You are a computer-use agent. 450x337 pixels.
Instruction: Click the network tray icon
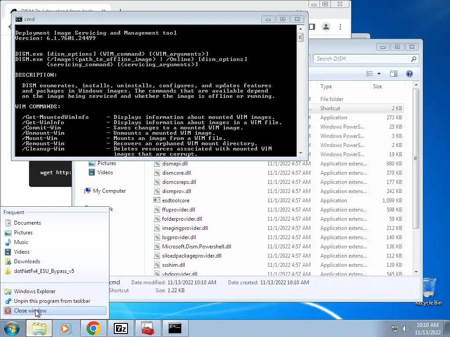click(x=395, y=329)
